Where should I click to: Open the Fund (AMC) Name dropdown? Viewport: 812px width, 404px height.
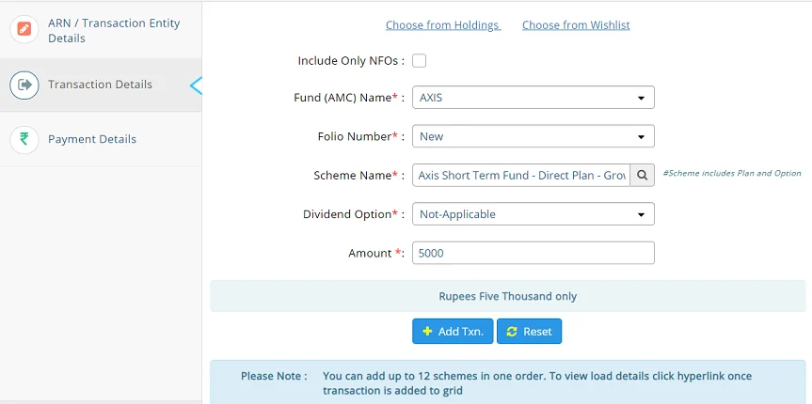pos(533,98)
